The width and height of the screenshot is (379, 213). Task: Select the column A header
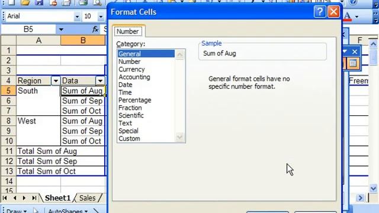(38, 40)
